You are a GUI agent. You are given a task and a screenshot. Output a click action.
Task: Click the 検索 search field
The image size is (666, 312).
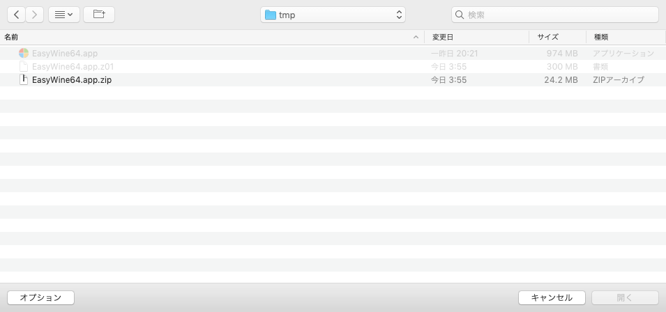point(554,15)
